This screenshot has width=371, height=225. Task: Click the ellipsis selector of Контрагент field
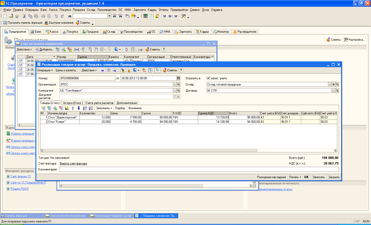[x=175, y=91]
